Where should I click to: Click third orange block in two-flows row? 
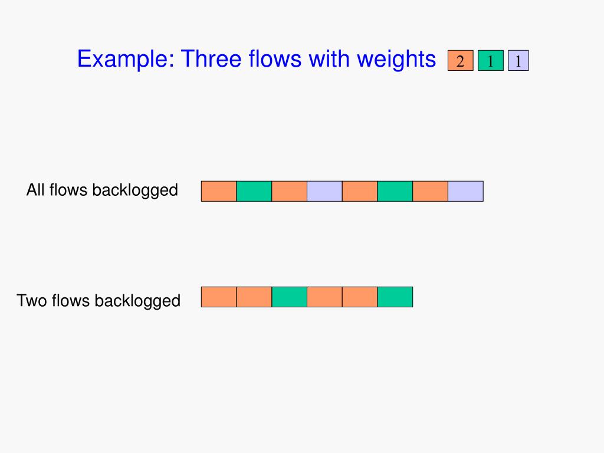[x=325, y=297]
